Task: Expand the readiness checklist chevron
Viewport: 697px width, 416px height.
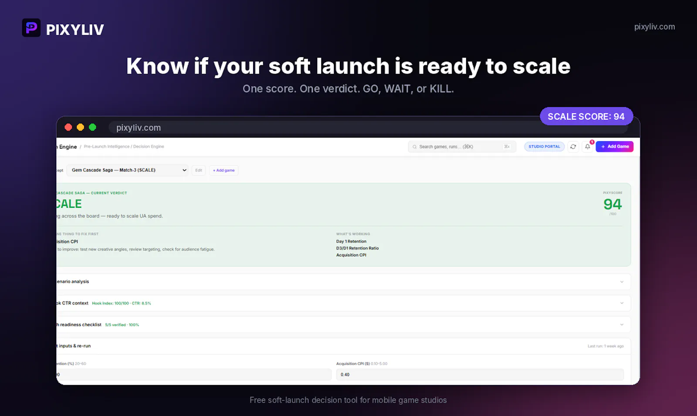Action: pyautogui.click(x=622, y=324)
